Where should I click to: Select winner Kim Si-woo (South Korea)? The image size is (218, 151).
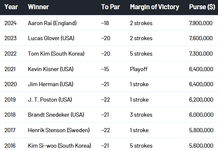pos(60,146)
